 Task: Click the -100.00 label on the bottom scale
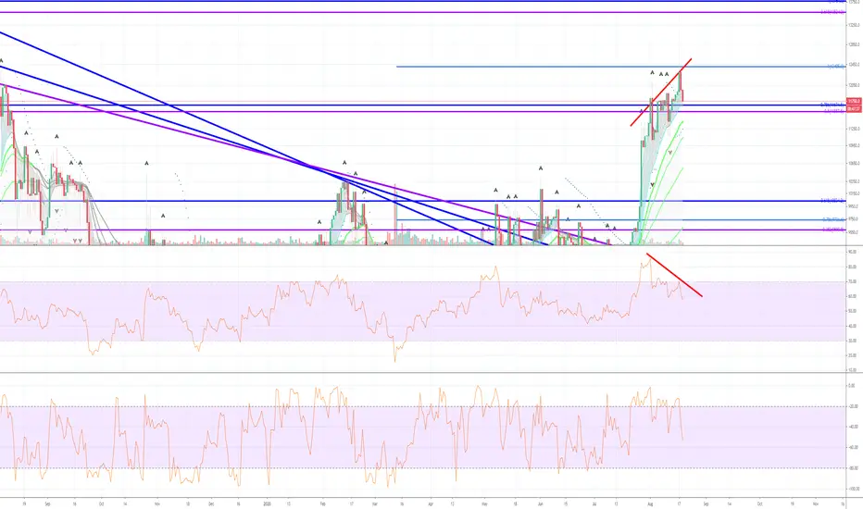(853, 489)
